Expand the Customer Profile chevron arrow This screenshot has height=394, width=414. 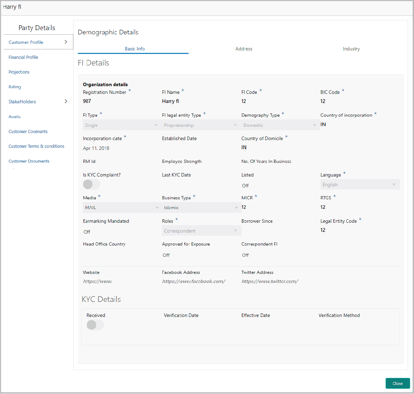pyautogui.click(x=66, y=42)
